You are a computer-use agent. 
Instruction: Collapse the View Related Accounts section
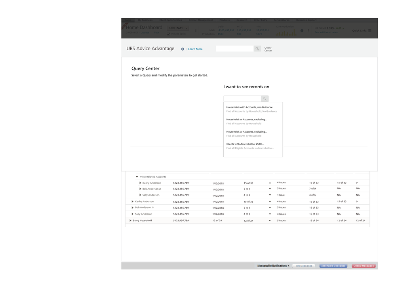coord(137,177)
